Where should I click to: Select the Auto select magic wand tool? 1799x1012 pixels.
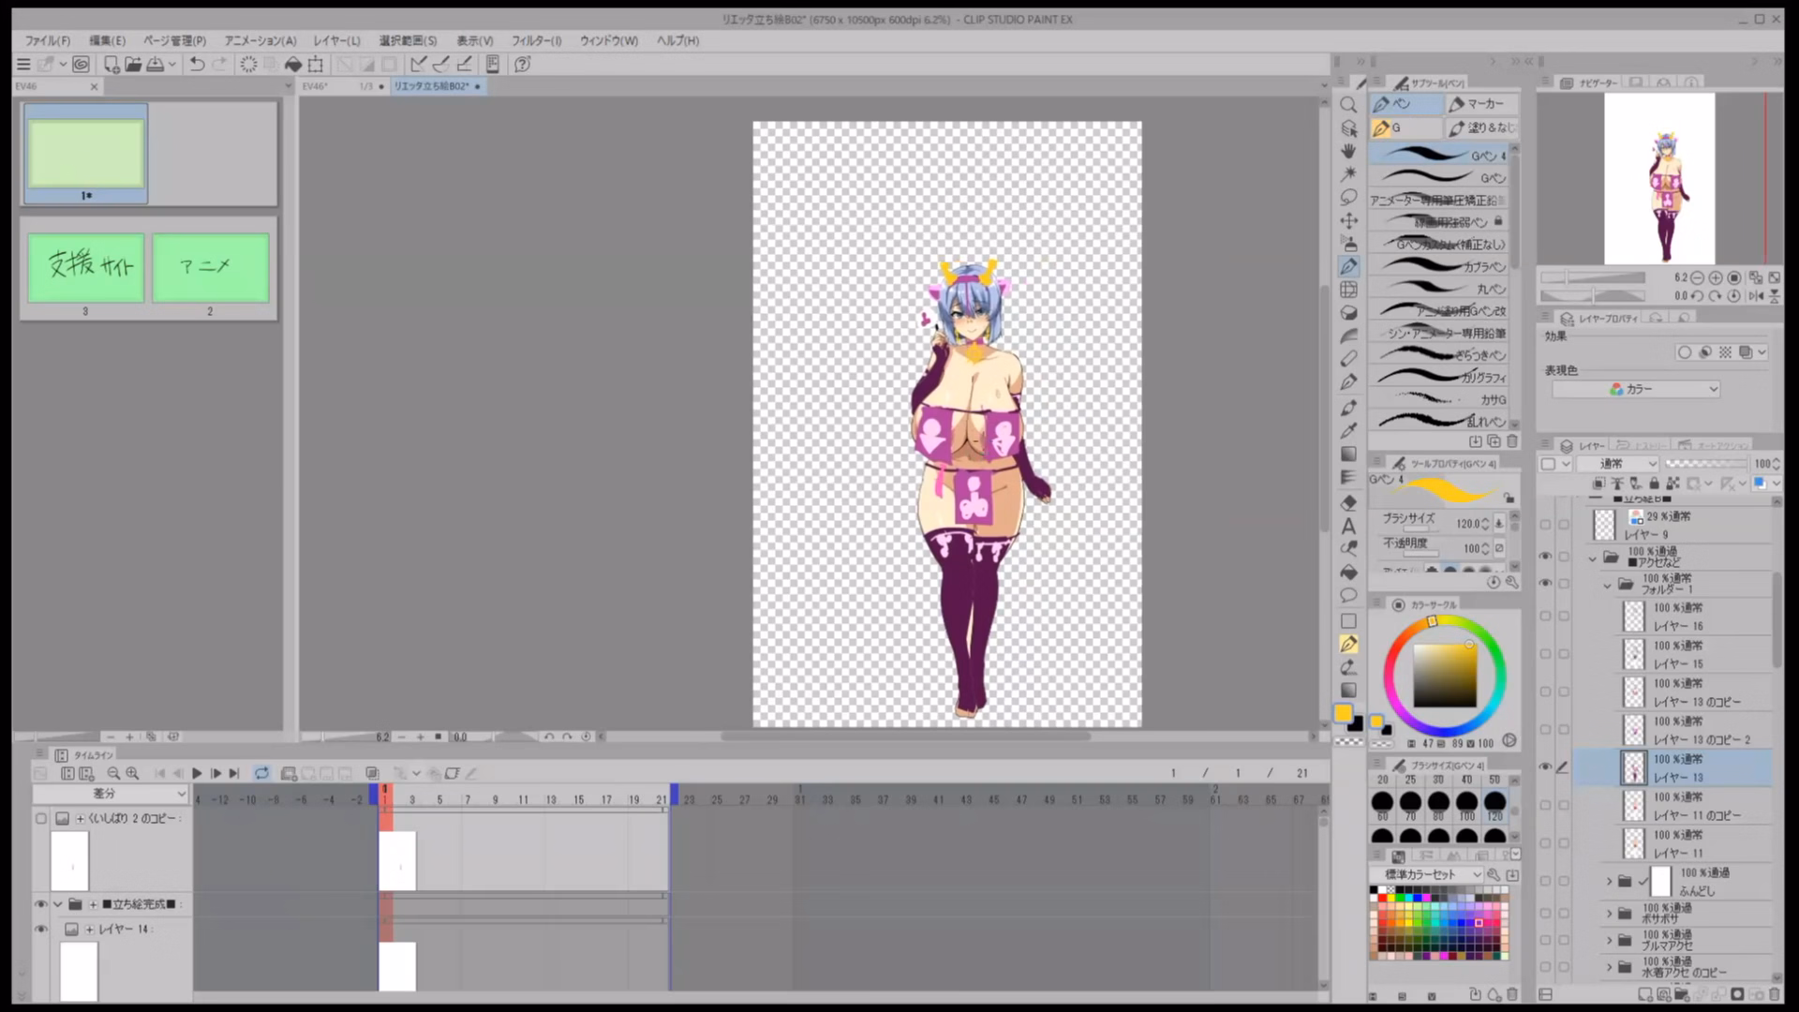click(x=1348, y=174)
